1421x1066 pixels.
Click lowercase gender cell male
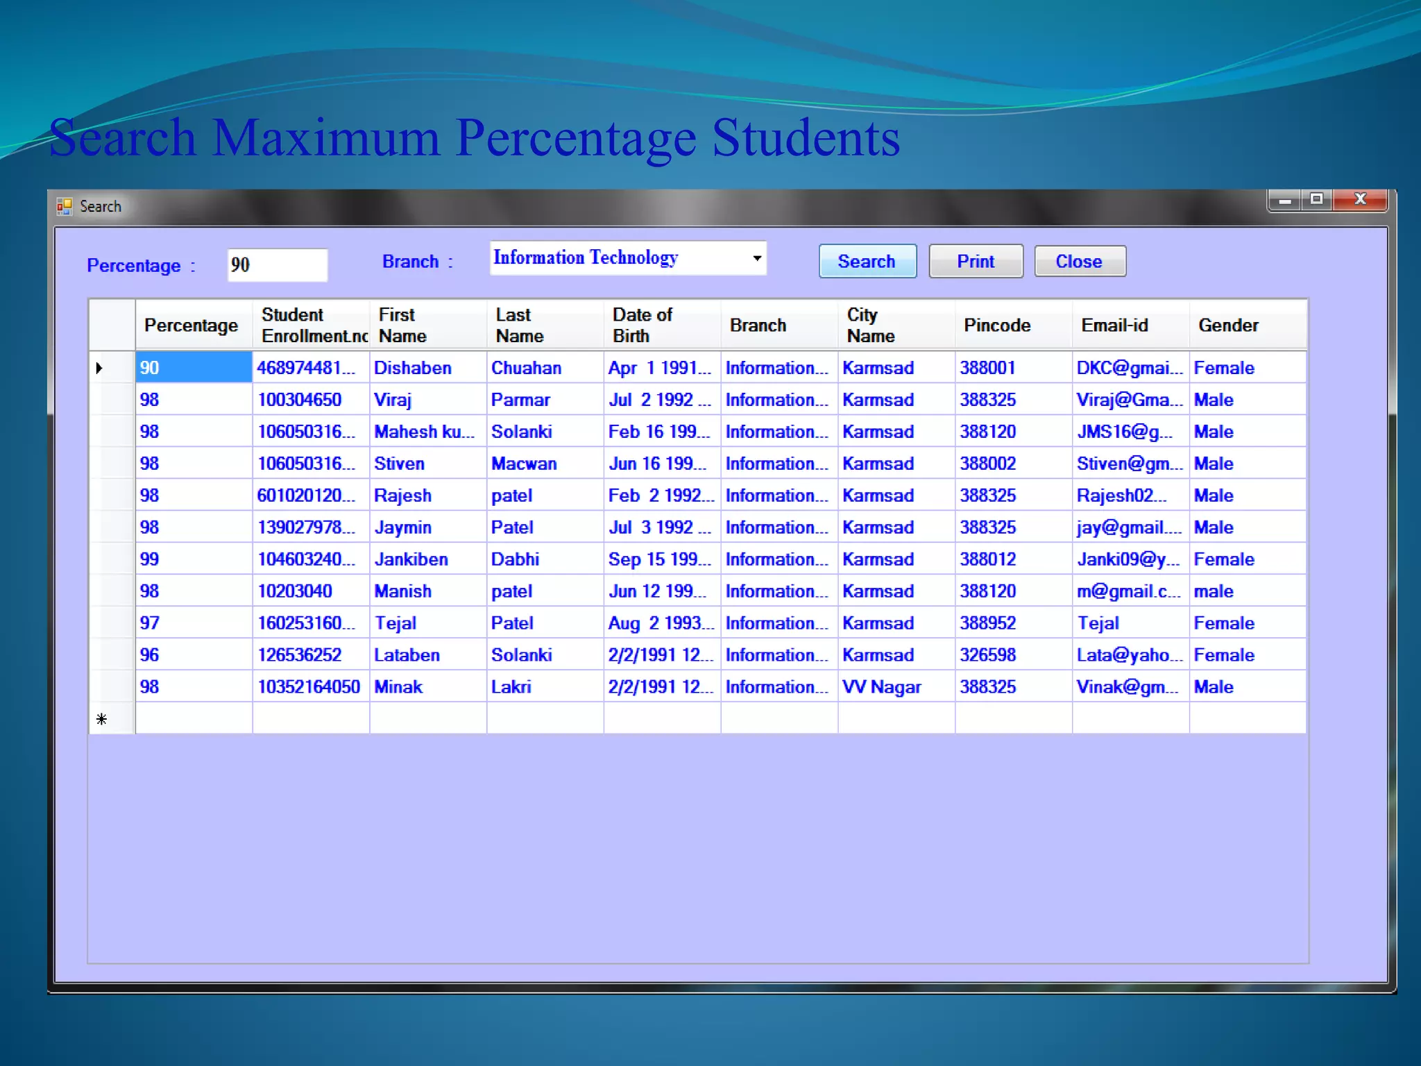click(1248, 591)
